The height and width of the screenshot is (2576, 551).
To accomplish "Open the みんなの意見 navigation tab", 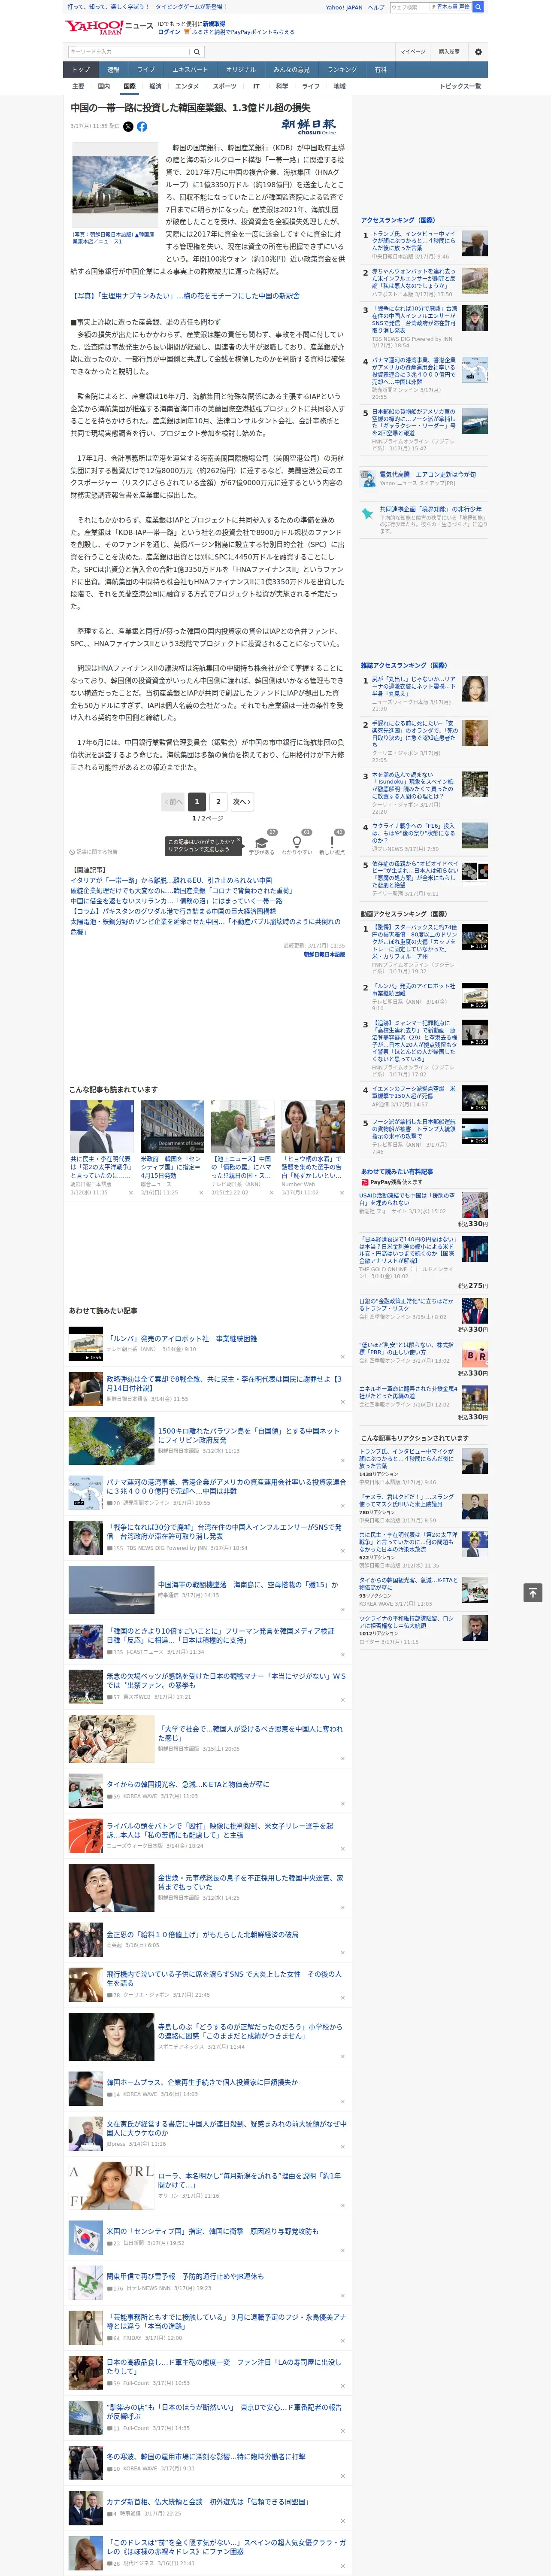I will [292, 70].
